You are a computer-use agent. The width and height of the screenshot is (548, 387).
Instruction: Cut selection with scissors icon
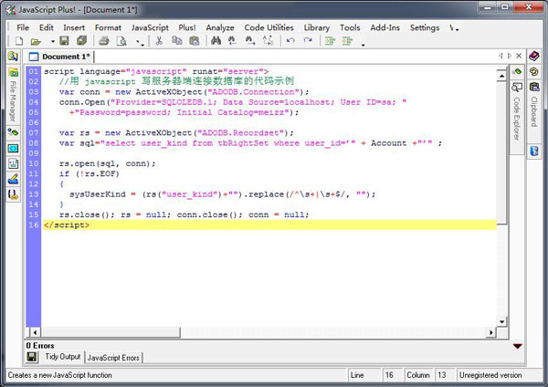[159, 41]
